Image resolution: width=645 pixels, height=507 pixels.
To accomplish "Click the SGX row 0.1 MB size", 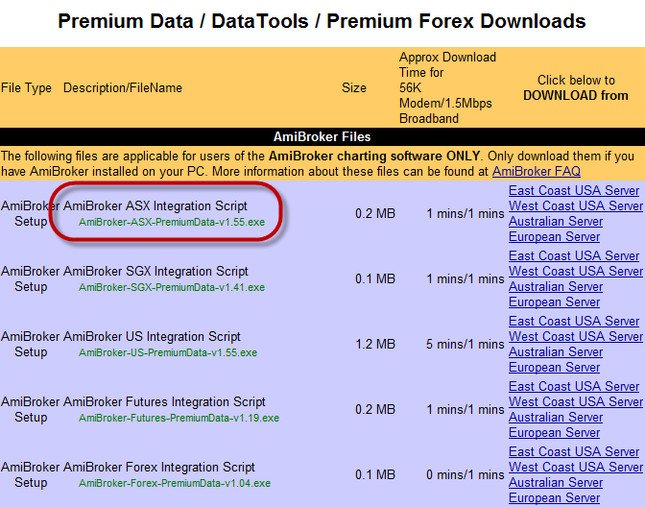I will (375, 279).
